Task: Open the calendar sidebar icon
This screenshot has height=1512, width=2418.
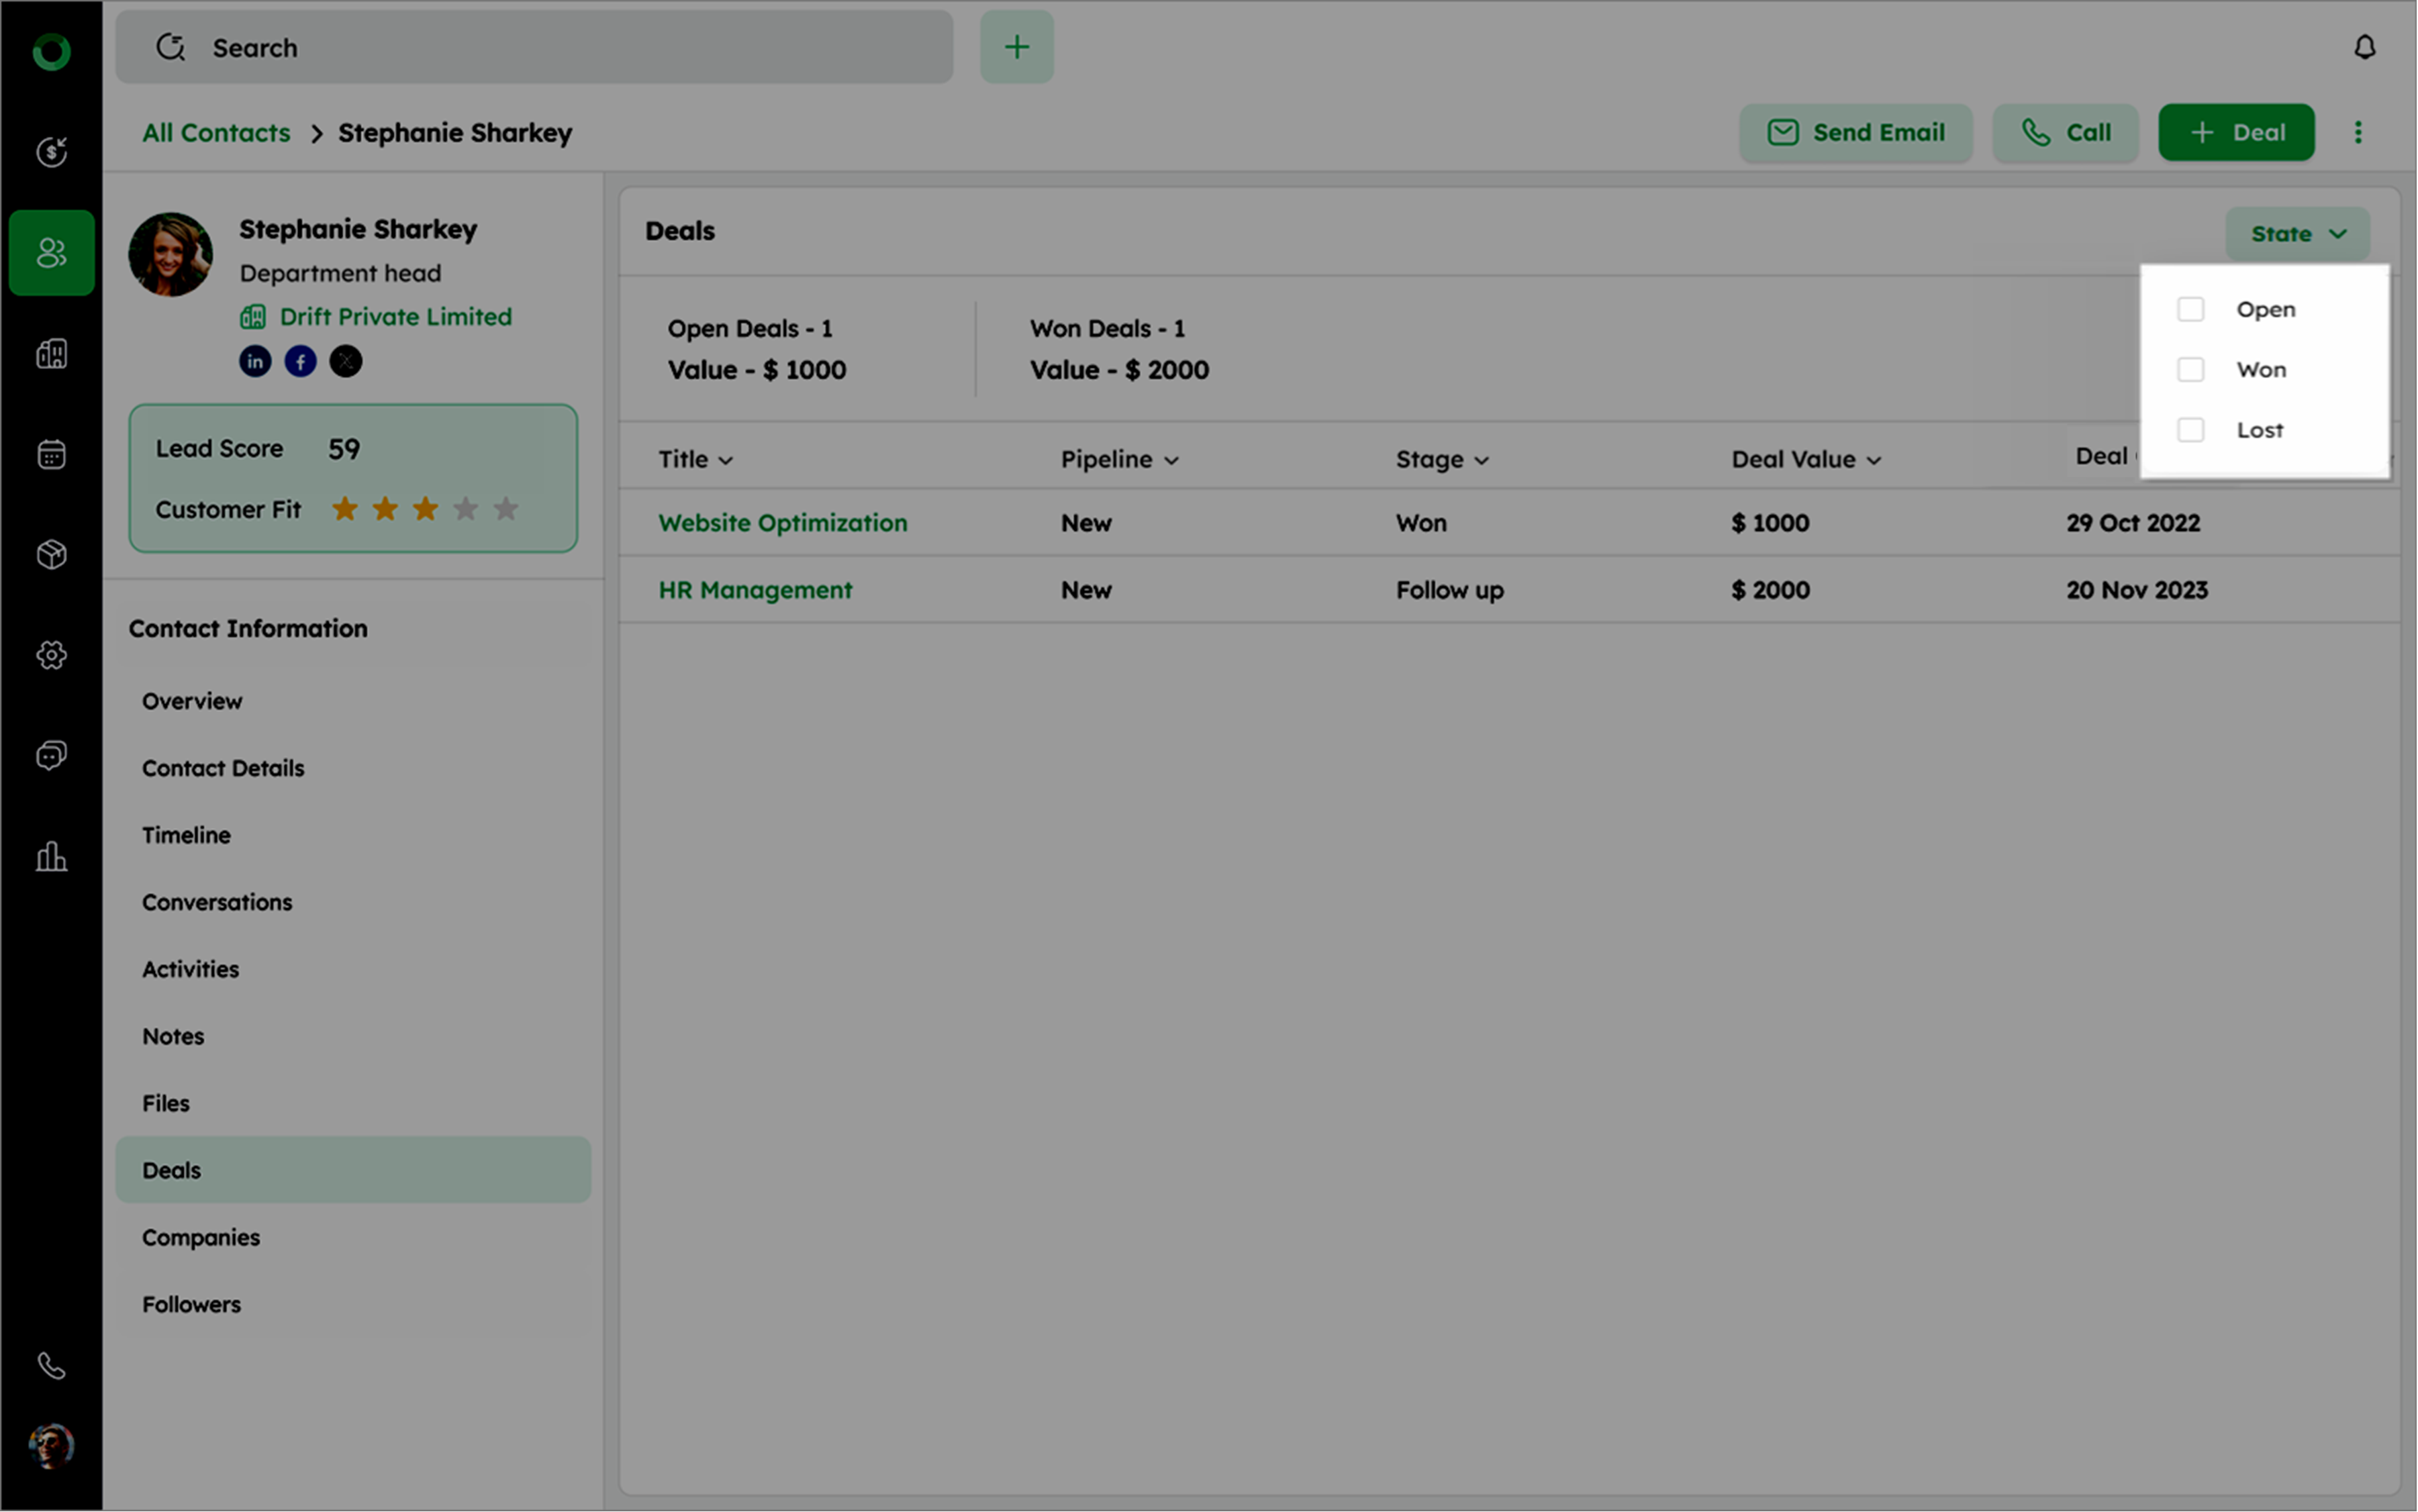Action: pos(51,454)
